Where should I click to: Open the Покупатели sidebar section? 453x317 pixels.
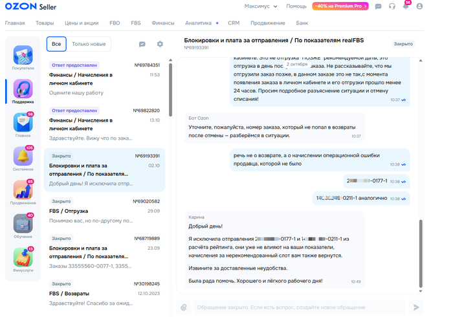(x=23, y=57)
